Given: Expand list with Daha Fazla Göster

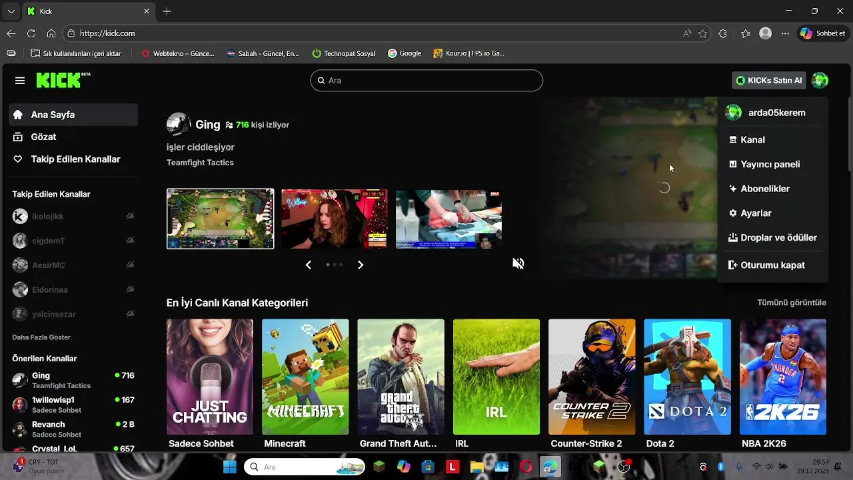Looking at the screenshot, I should [x=41, y=337].
